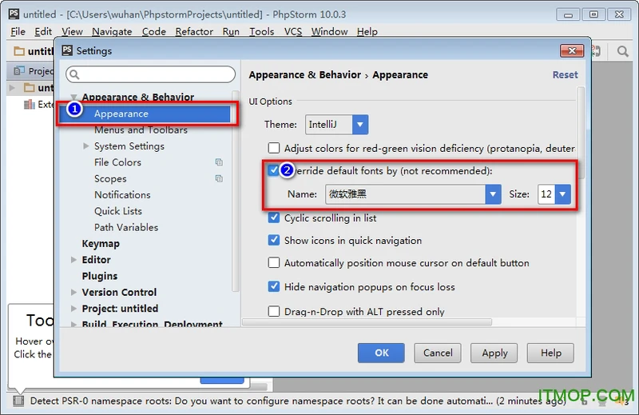The image size is (639, 415).
Task: Select Keymap in the settings tree
Action: [x=101, y=243]
